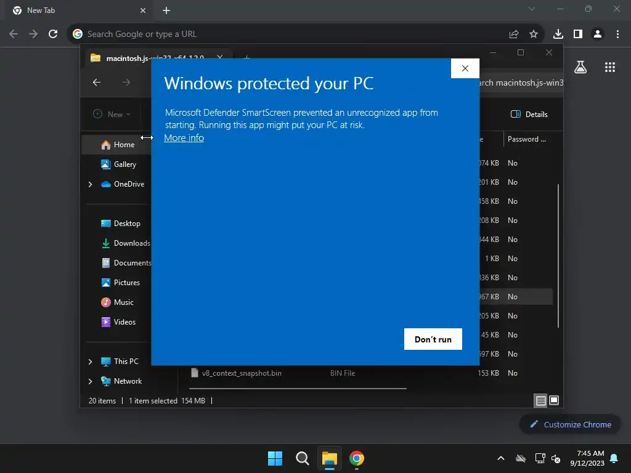Click the horizontal scrollbar in file list
Image resolution: width=631 pixels, height=473 pixels.
[298, 389]
